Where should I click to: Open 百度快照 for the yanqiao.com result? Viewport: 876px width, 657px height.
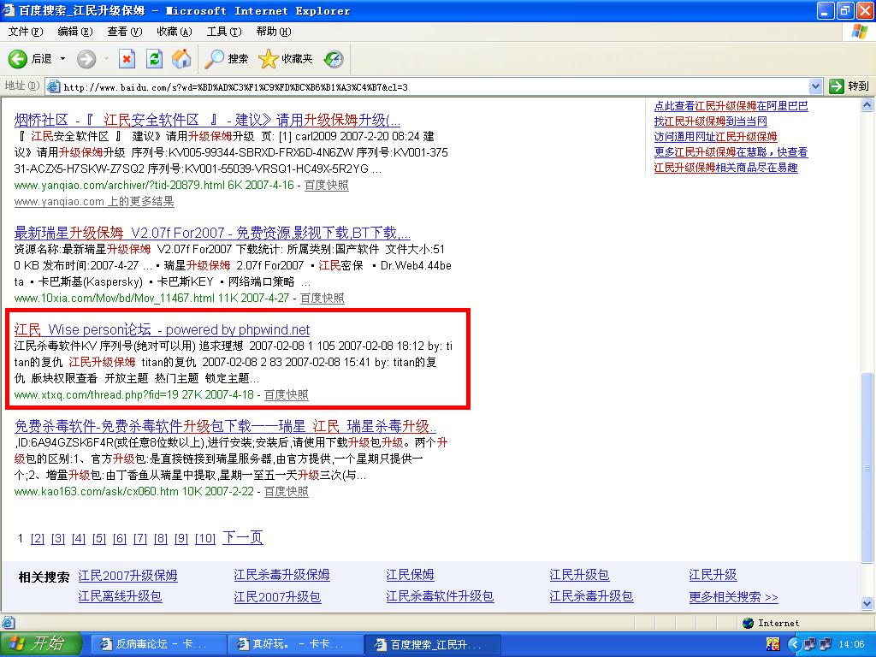pyautogui.click(x=326, y=185)
